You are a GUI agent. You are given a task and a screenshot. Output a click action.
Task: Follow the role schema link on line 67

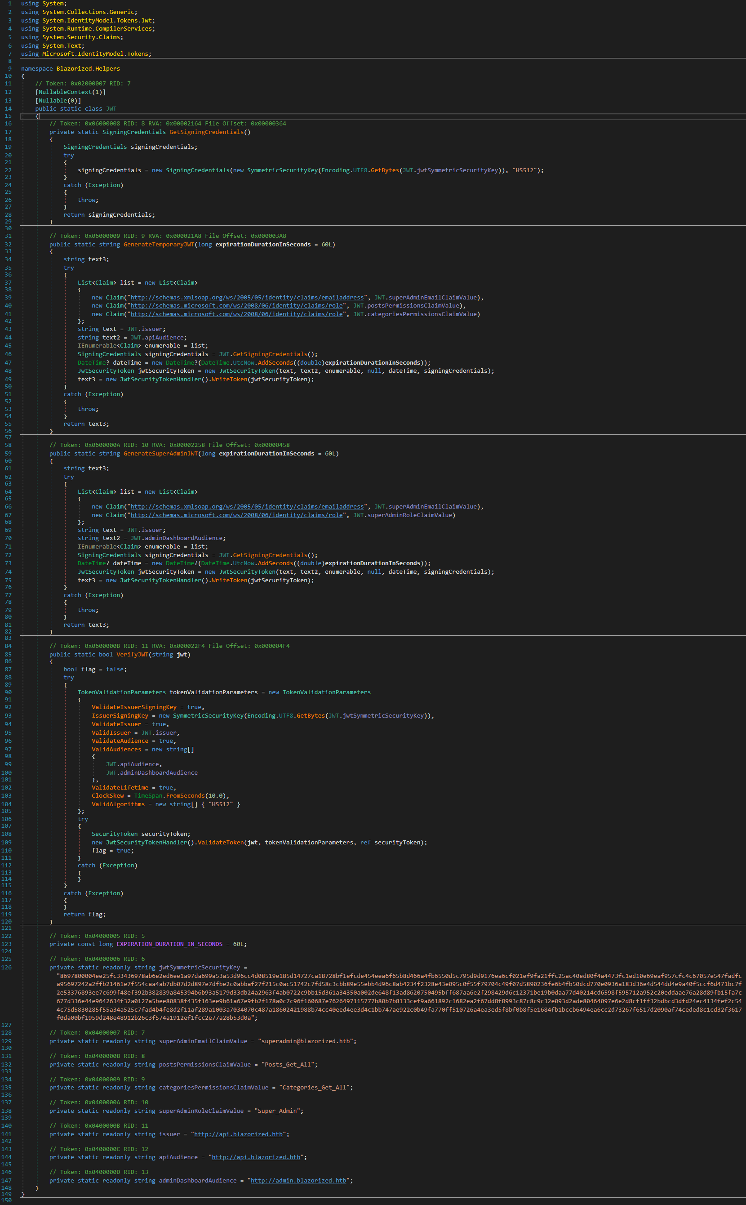236,515
